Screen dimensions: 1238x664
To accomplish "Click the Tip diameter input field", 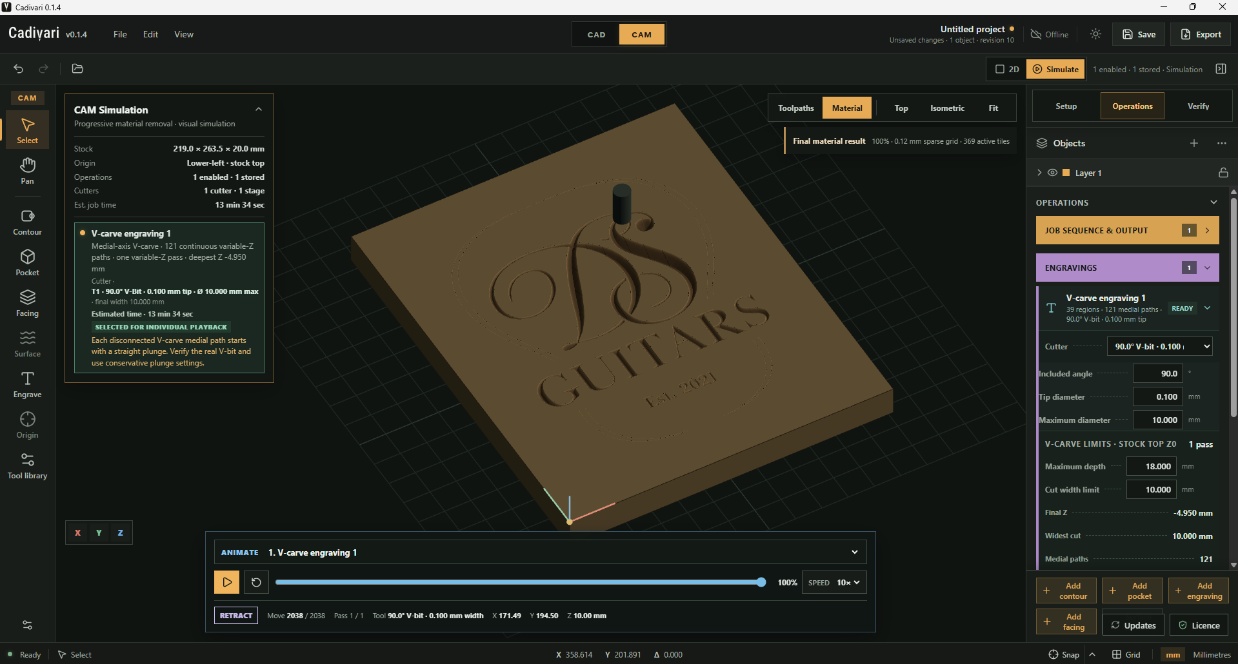I will click(x=1158, y=396).
